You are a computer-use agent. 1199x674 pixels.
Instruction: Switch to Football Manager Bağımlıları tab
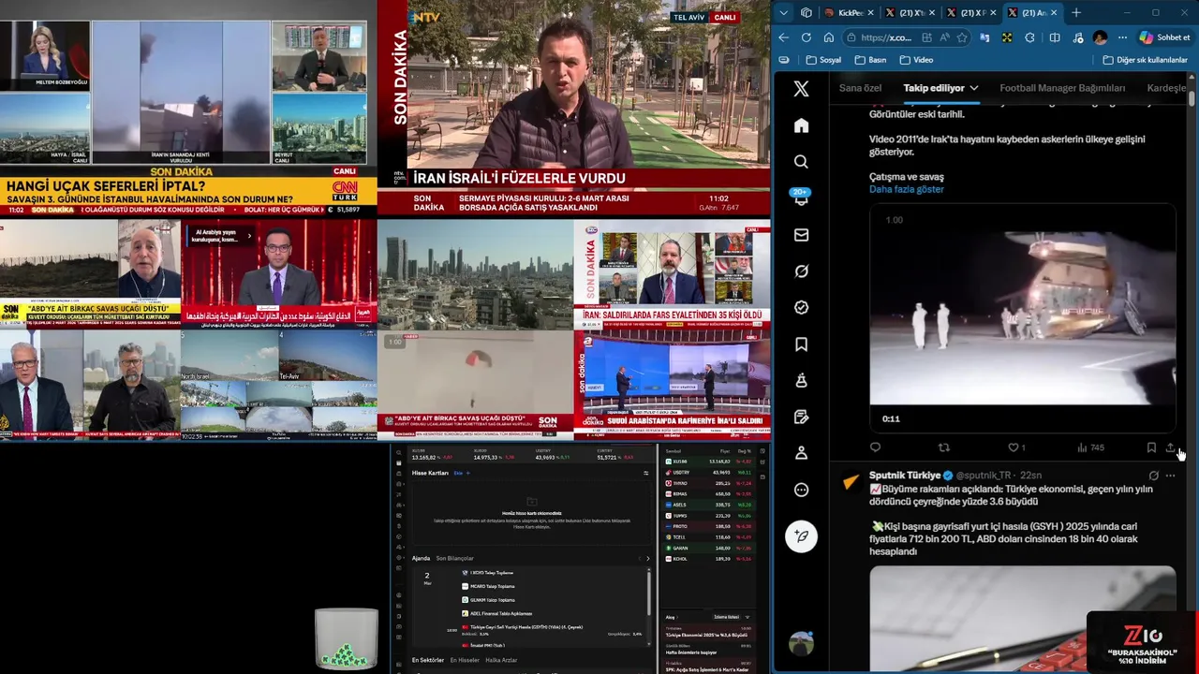pyautogui.click(x=1062, y=88)
